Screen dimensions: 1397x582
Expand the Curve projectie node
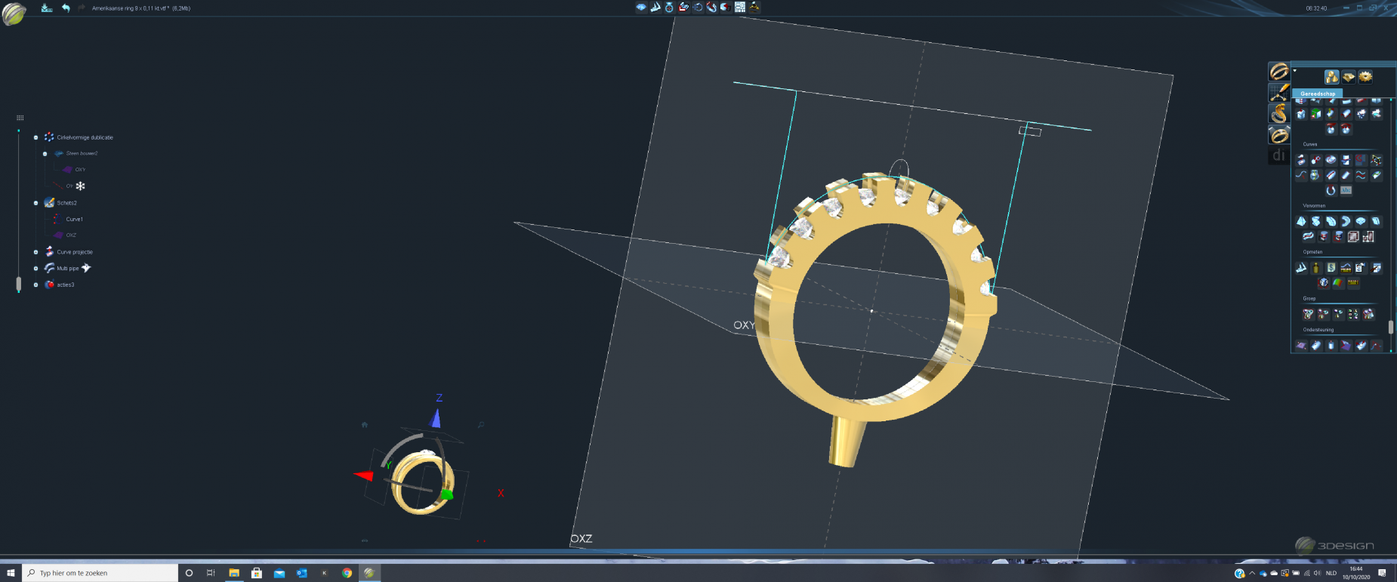click(35, 252)
